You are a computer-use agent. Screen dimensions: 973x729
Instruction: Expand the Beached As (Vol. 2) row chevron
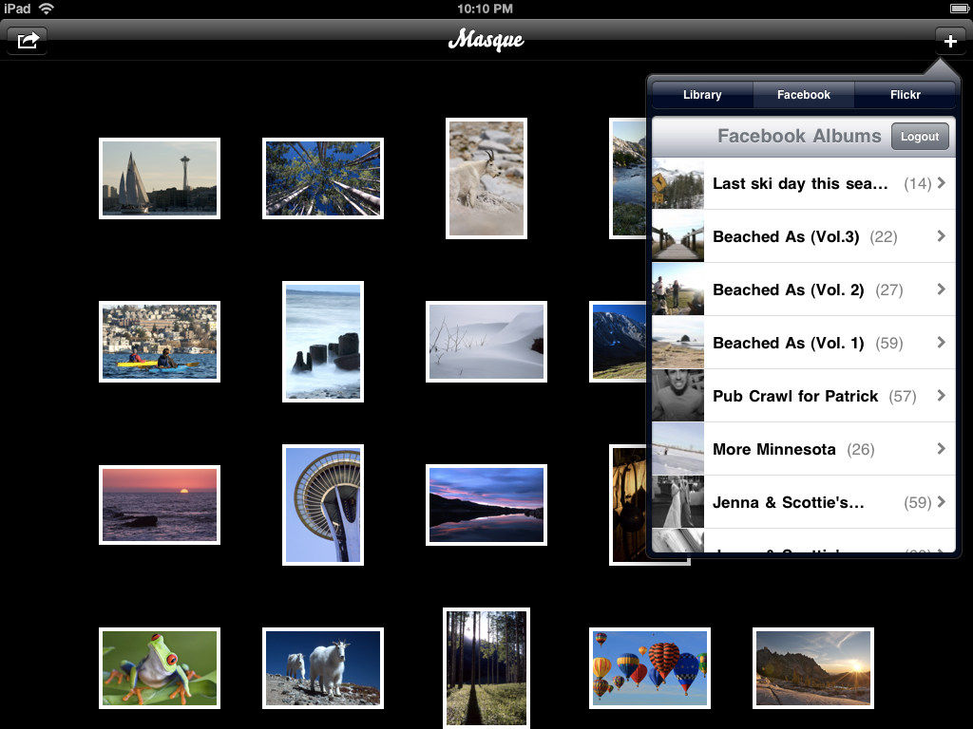click(x=942, y=290)
